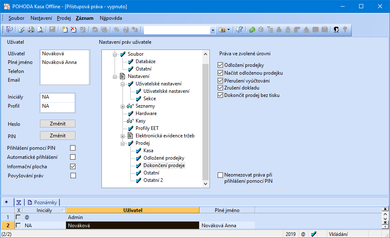
Task: Open the Prodej menu
Action: [x=64, y=18]
